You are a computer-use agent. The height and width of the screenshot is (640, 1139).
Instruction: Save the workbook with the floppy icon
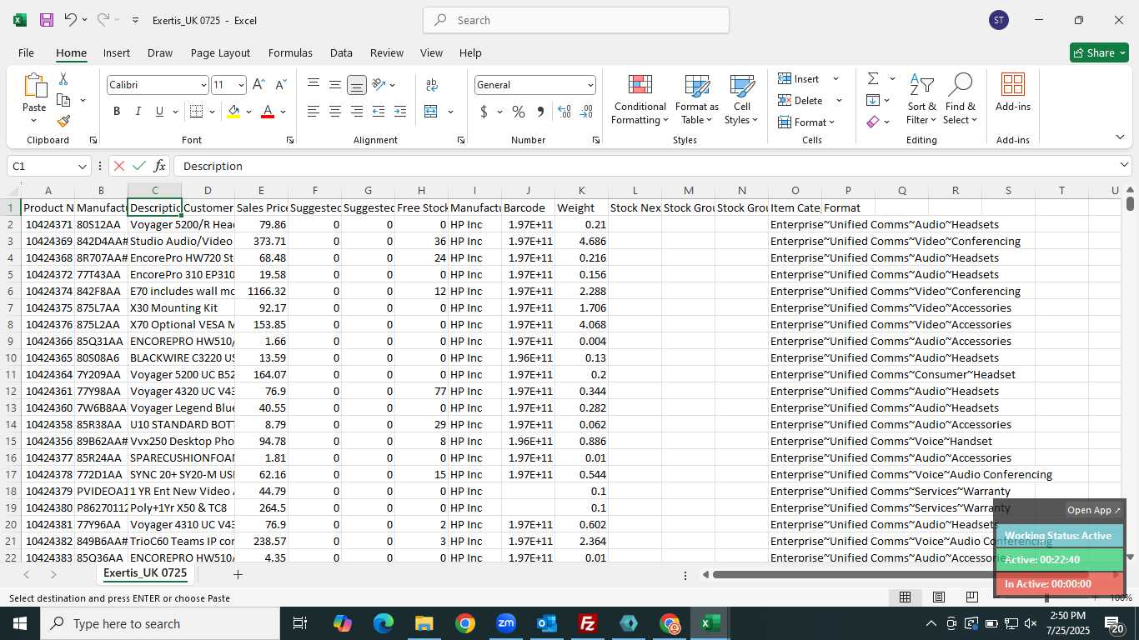47,20
